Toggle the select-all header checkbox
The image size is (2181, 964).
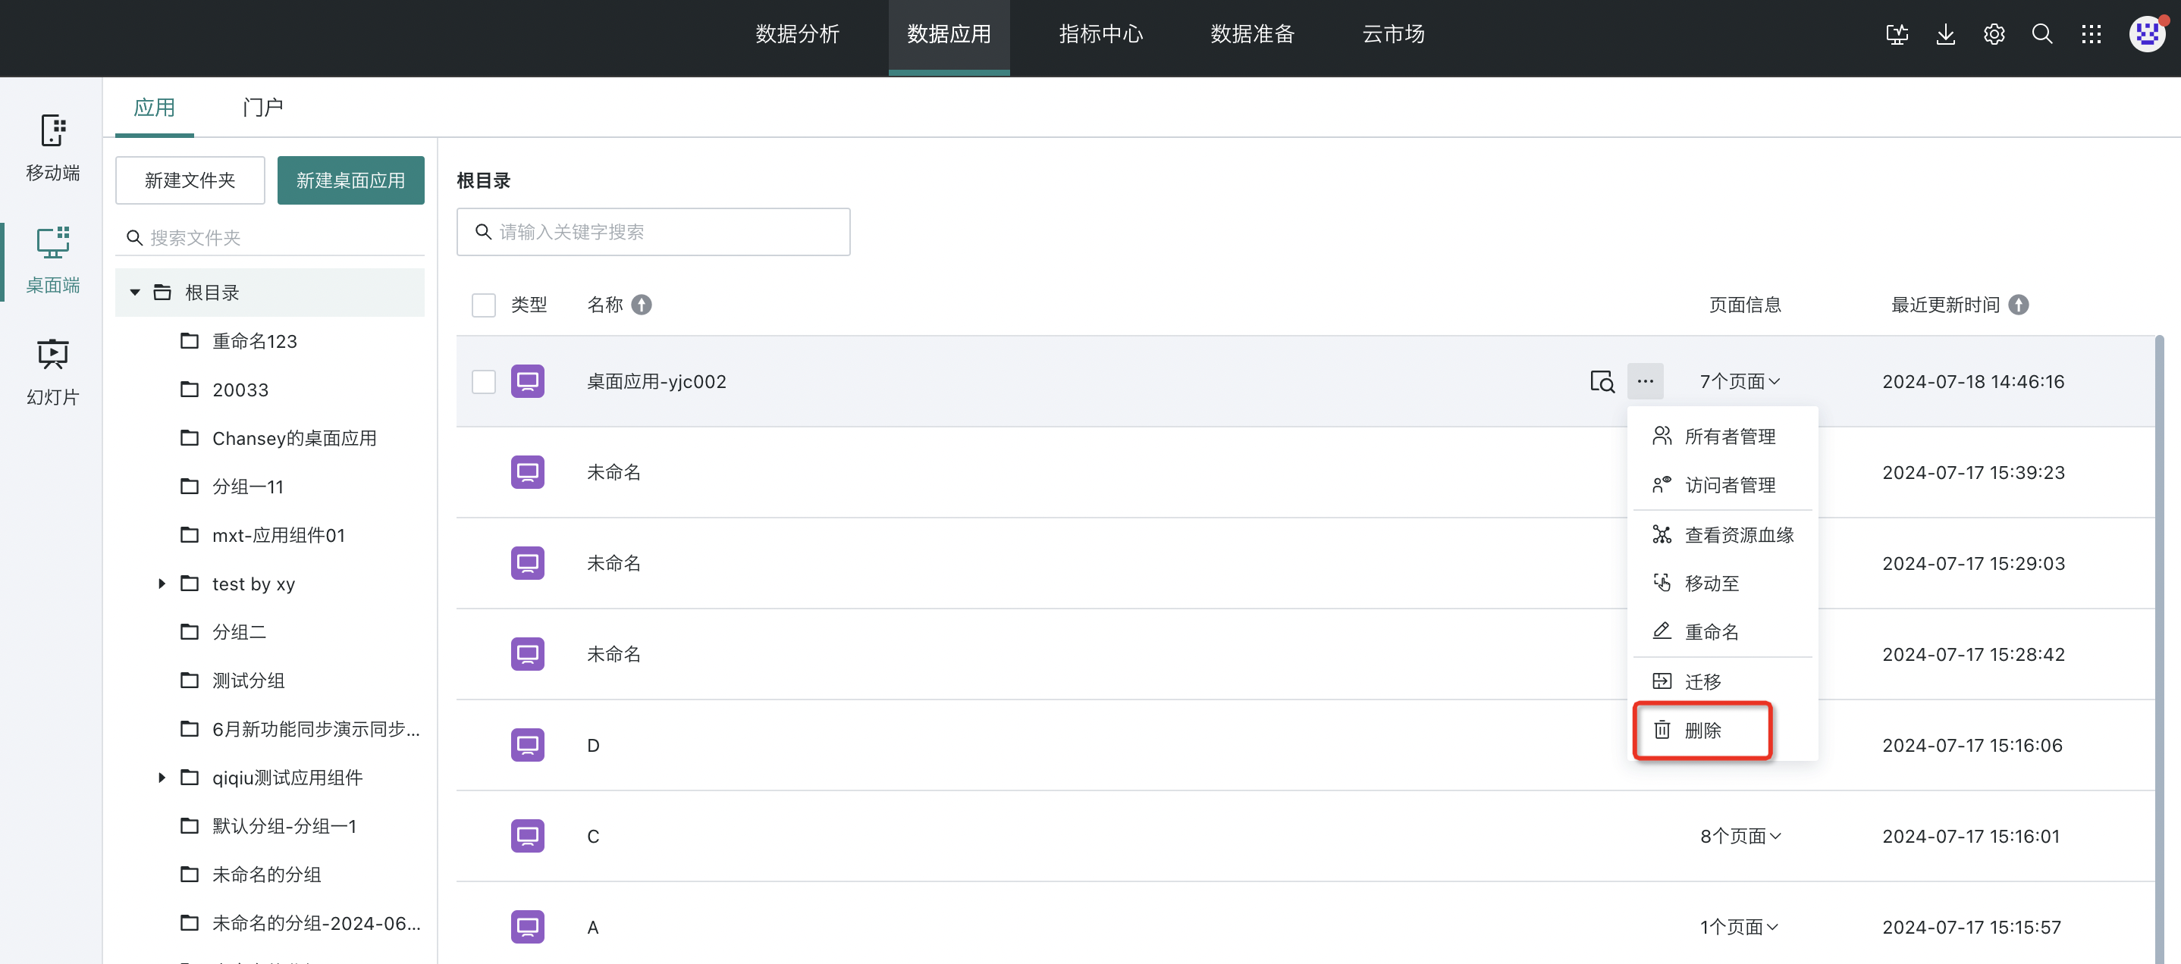[483, 305]
